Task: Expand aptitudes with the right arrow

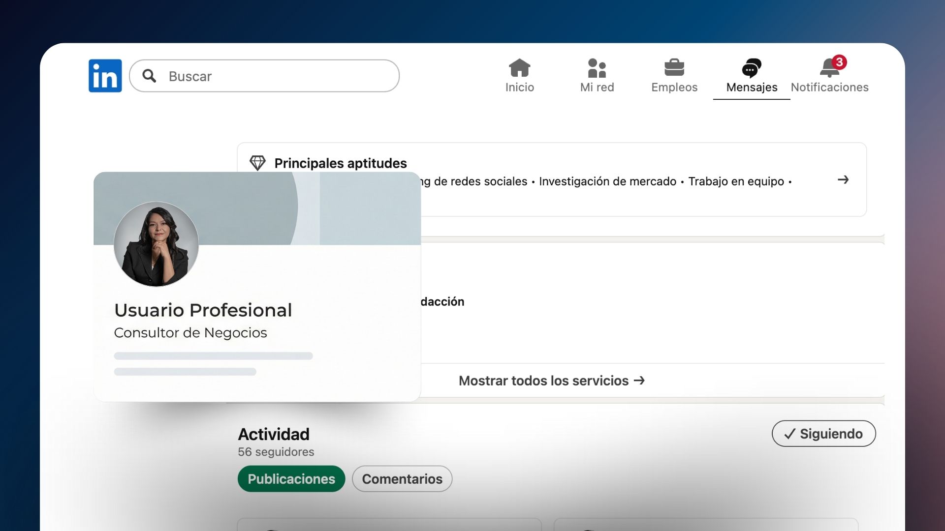Action: pyautogui.click(x=843, y=180)
